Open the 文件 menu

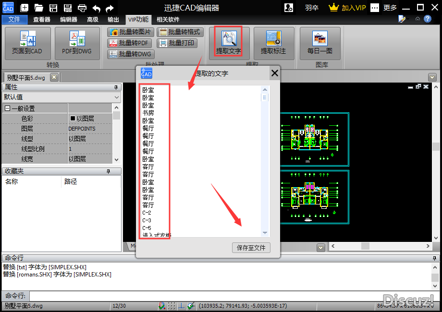14,20
